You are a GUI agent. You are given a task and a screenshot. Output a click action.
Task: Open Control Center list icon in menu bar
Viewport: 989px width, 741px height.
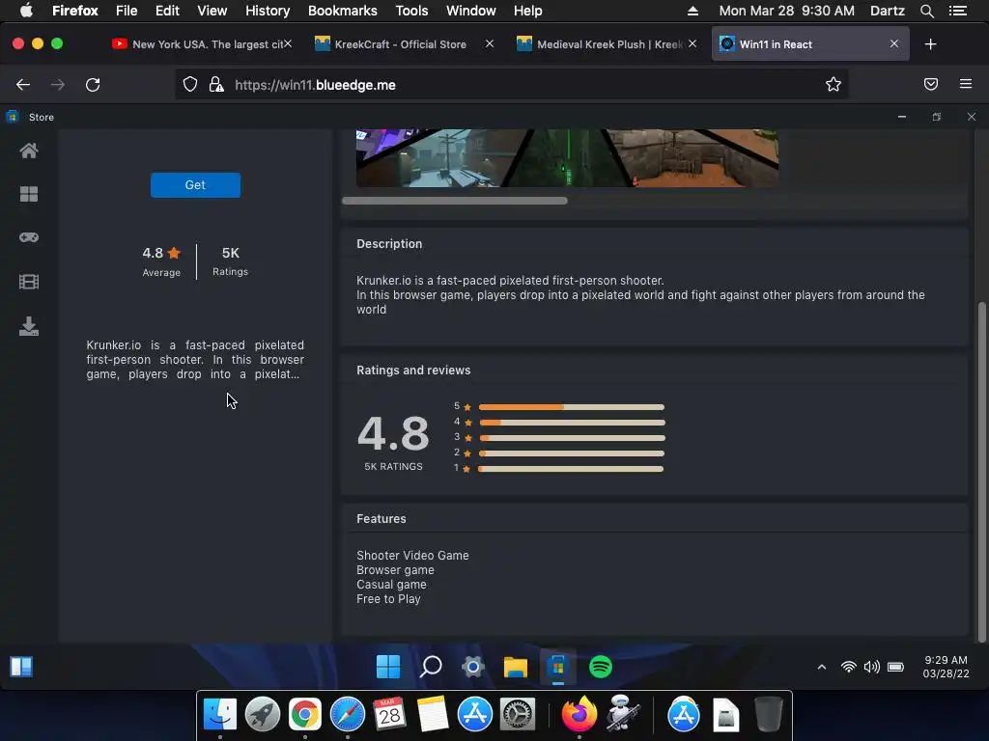click(x=958, y=11)
